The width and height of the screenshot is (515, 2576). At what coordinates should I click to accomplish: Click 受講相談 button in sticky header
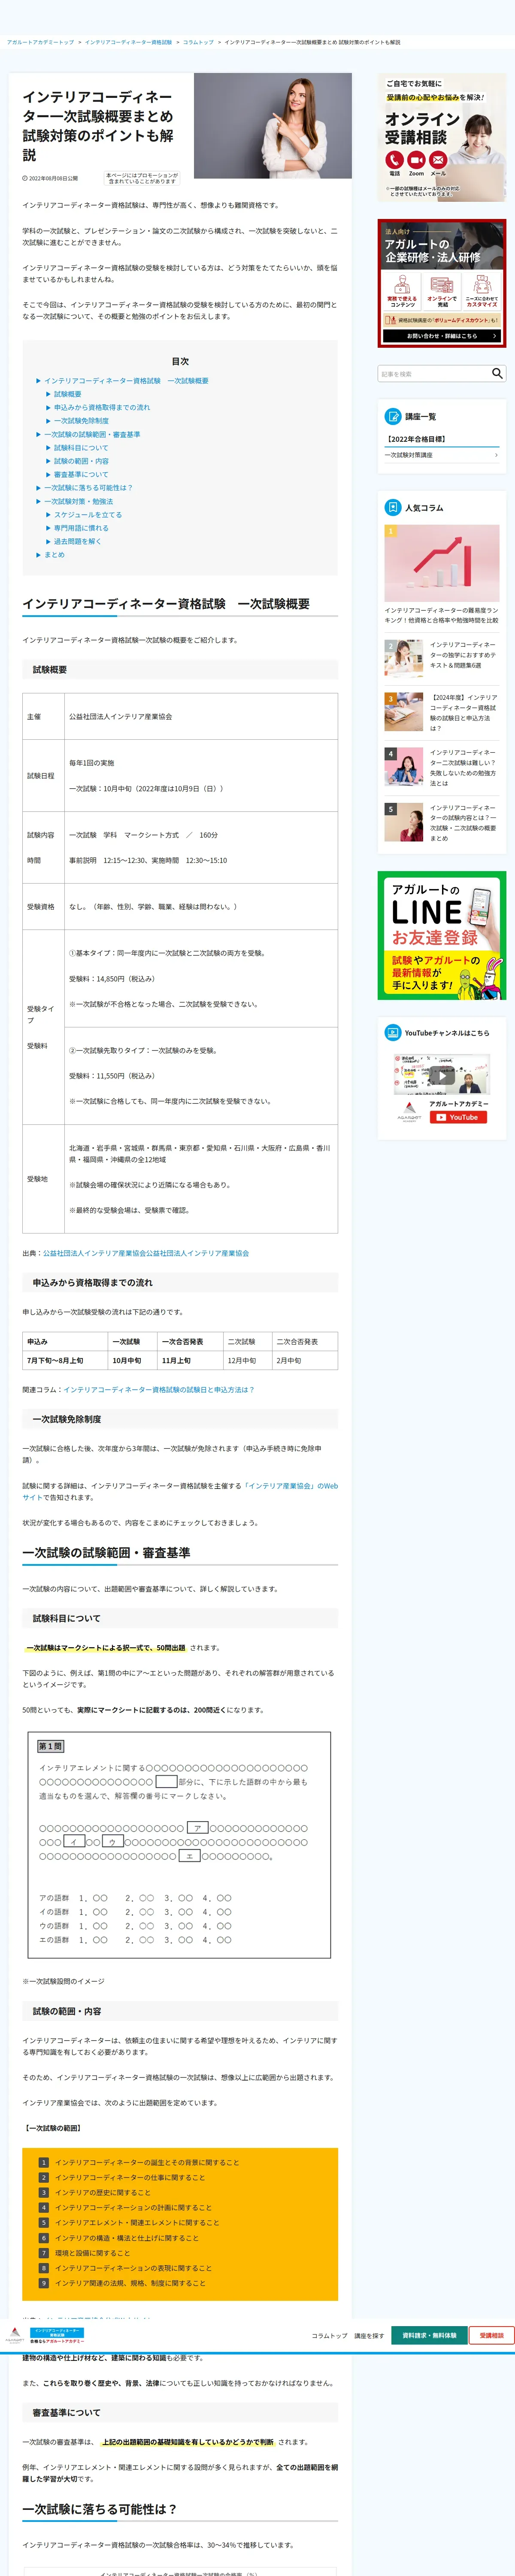(491, 2336)
